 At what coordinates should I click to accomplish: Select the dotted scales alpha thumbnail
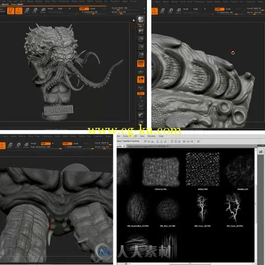(202, 169)
